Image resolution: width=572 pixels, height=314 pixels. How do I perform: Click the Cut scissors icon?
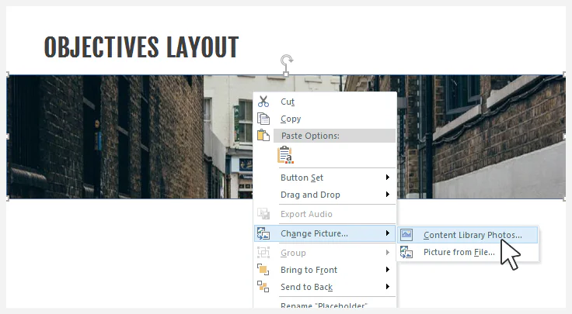coord(263,102)
